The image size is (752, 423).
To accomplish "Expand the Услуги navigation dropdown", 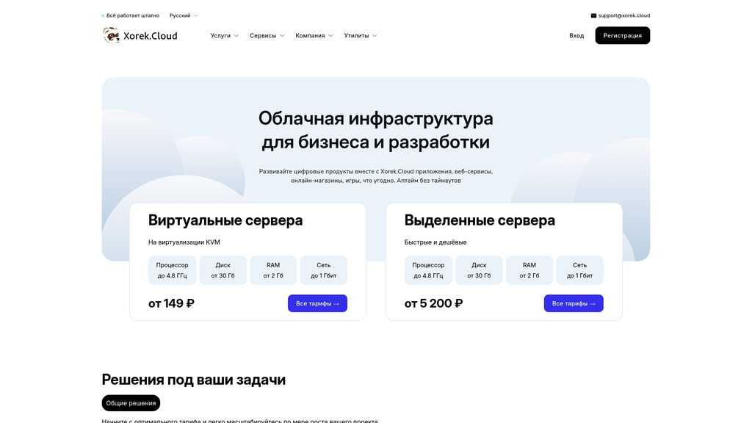I will [x=224, y=35].
